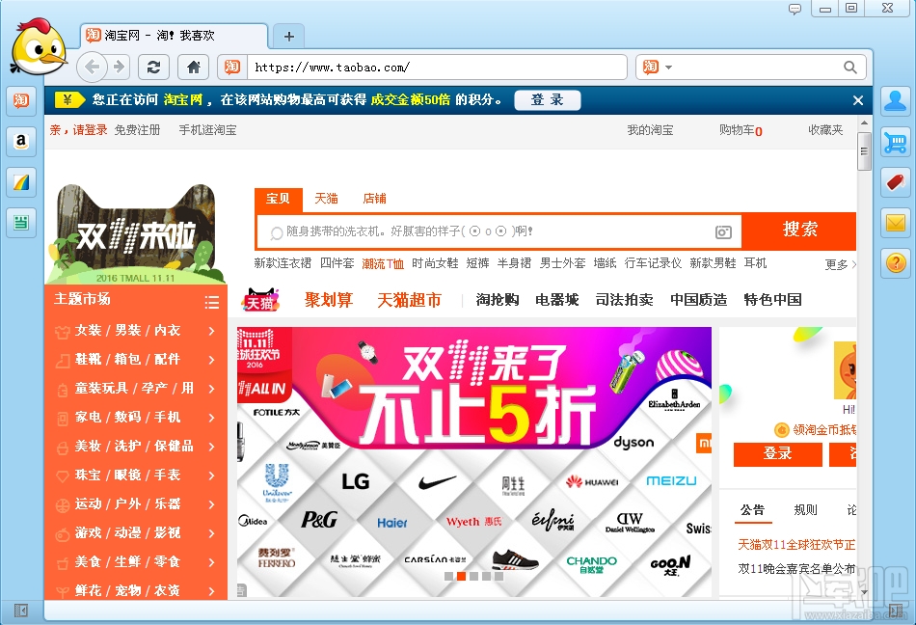
Task: Click the orange 登录 button in user panel
Action: coord(777,454)
